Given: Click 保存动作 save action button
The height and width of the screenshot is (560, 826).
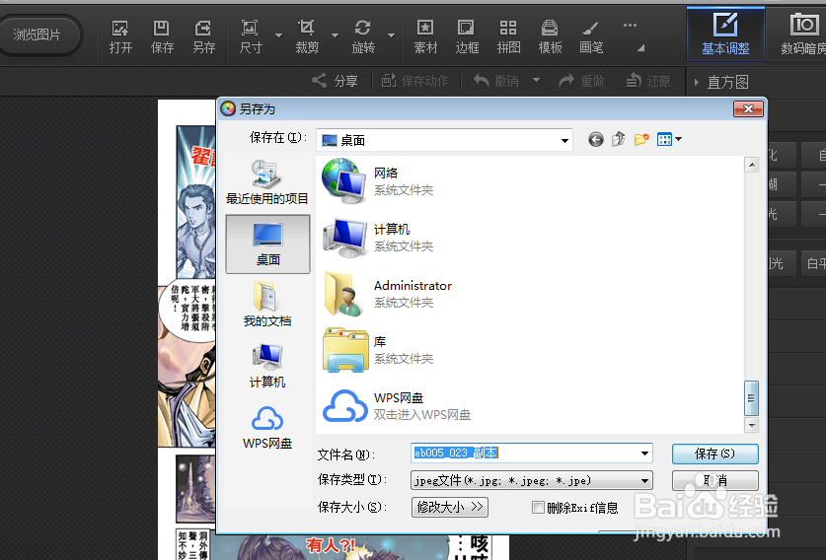Looking at the screenshot, I should coord(414,81).
